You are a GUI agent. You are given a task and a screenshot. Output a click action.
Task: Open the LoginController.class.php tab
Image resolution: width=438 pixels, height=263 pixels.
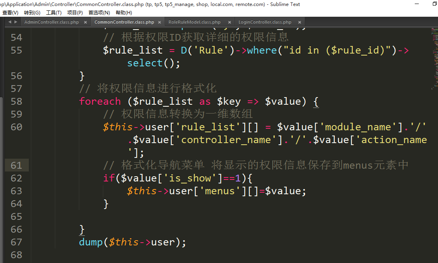tap(265, 22)
